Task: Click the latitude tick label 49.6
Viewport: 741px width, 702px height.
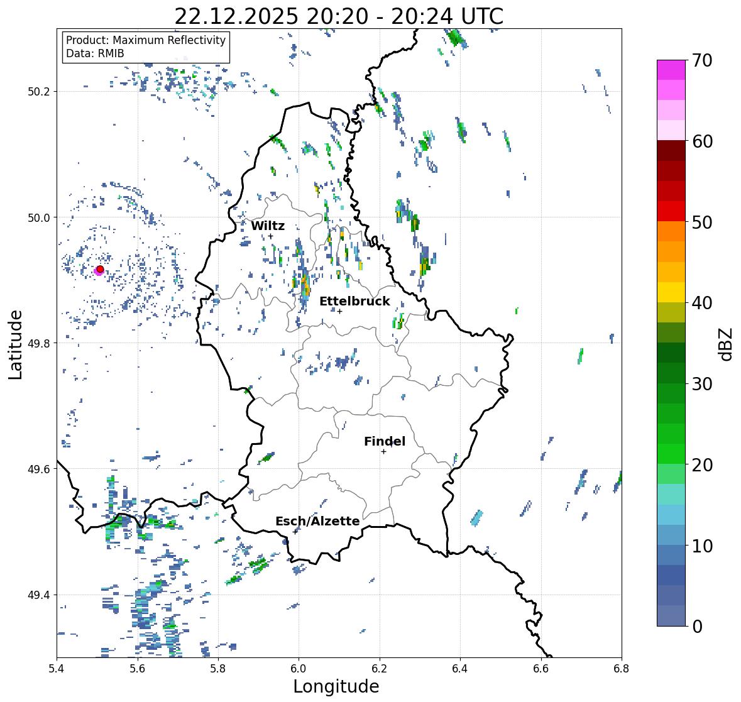Action: click(x=39, y=469)
